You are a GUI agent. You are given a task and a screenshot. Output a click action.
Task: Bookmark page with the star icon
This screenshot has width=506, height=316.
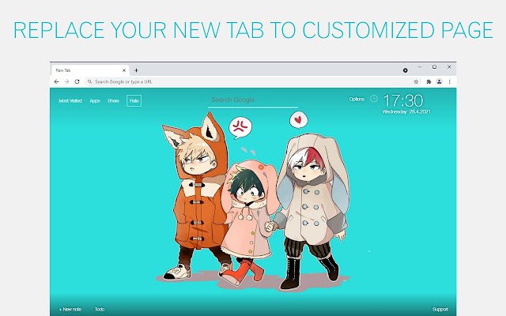pos(416,82)
